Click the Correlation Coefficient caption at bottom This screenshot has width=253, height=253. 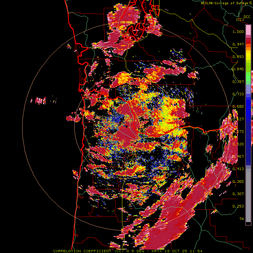tap(128, 251)
